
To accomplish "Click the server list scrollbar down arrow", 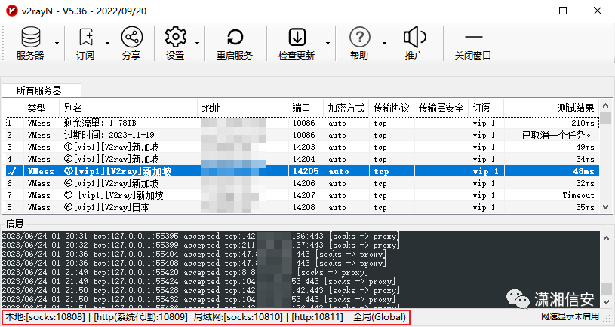I will point(606,207).
